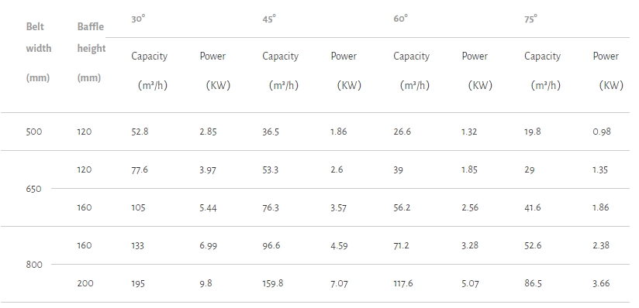Select the 75° angle header
Screen dimensions: 639x308
coord(531,19)
